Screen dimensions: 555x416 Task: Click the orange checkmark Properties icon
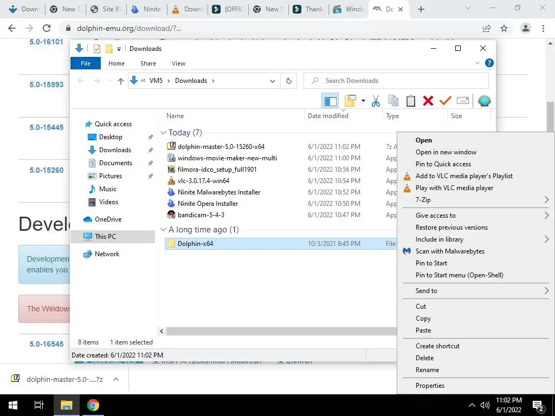coord(446,101)
